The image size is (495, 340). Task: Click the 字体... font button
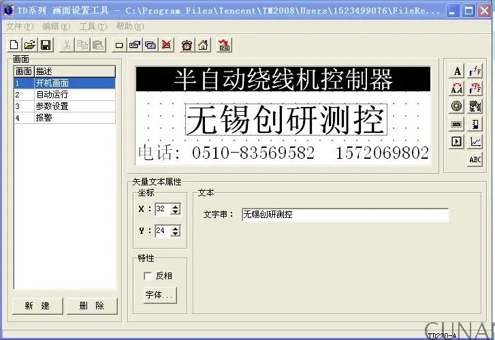tap(160, 295)
